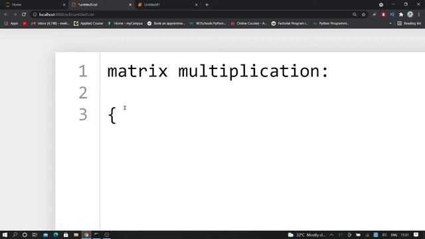Click the IQ extension icon

[x=392, y=15]
